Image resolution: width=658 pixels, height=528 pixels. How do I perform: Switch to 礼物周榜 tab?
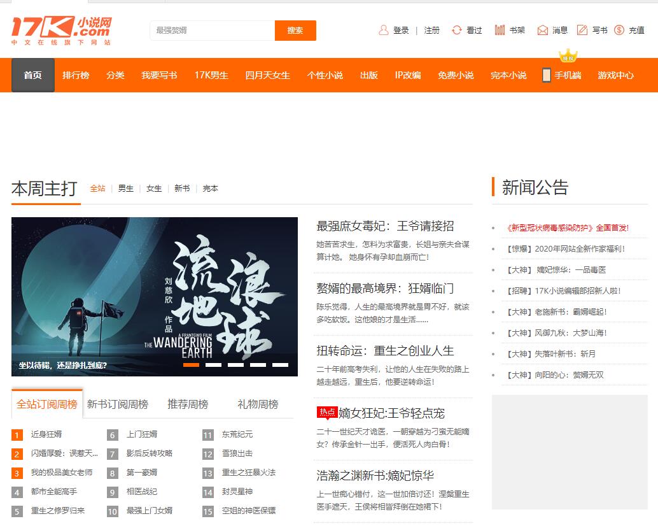tap(258, 404)
